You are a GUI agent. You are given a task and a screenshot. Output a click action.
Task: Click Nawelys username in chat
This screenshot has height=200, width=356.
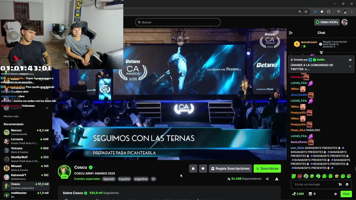(x=296, y=77)
